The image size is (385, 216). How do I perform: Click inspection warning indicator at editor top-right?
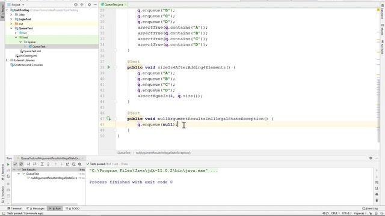point(378,10)
